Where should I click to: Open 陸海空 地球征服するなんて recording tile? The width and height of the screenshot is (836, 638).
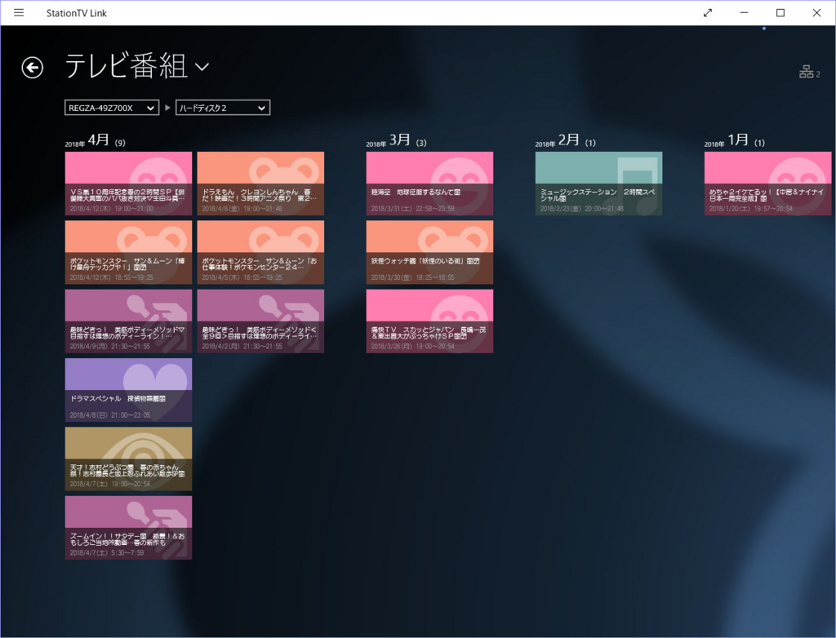click(429, 184)
